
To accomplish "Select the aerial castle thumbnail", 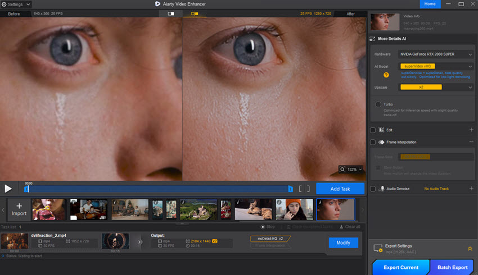I will coord(199,209).
